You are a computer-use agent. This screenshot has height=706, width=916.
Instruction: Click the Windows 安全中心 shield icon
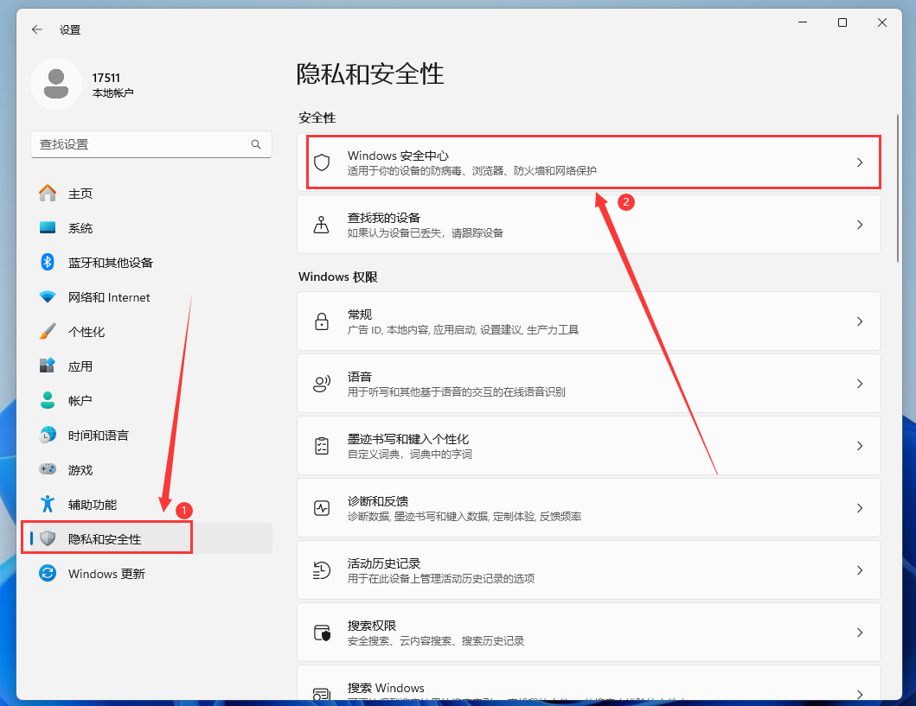click(x=322, y=162)
